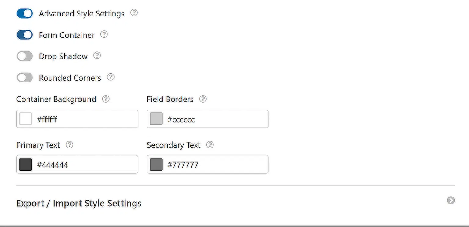Disable the Advanced Style Settings toggle

point(25,13)
